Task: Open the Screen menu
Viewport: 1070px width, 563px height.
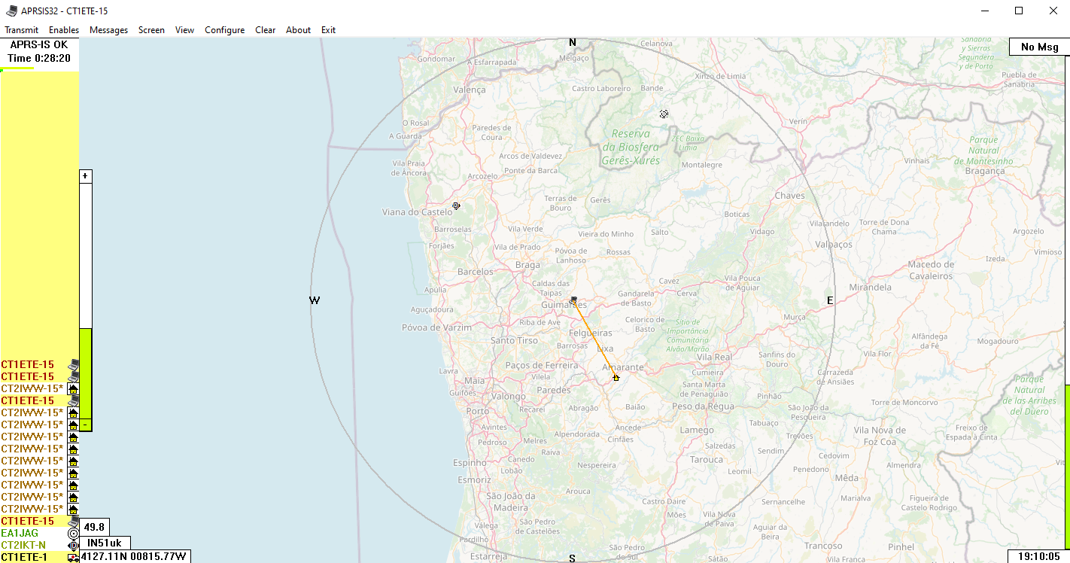Action: point(151,30)
